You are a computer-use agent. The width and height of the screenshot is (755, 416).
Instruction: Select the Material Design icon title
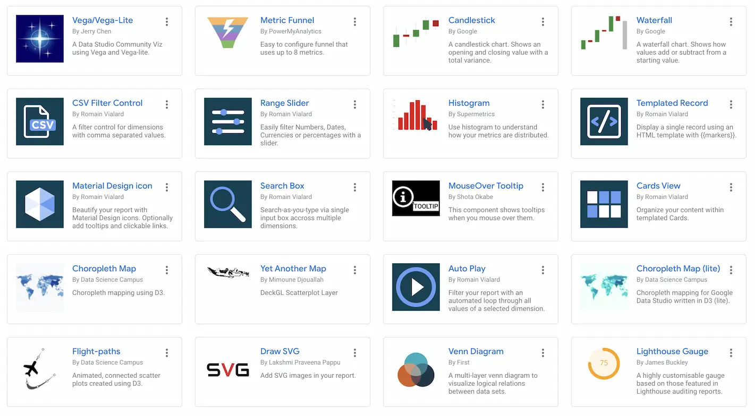[x=112, y=186]
